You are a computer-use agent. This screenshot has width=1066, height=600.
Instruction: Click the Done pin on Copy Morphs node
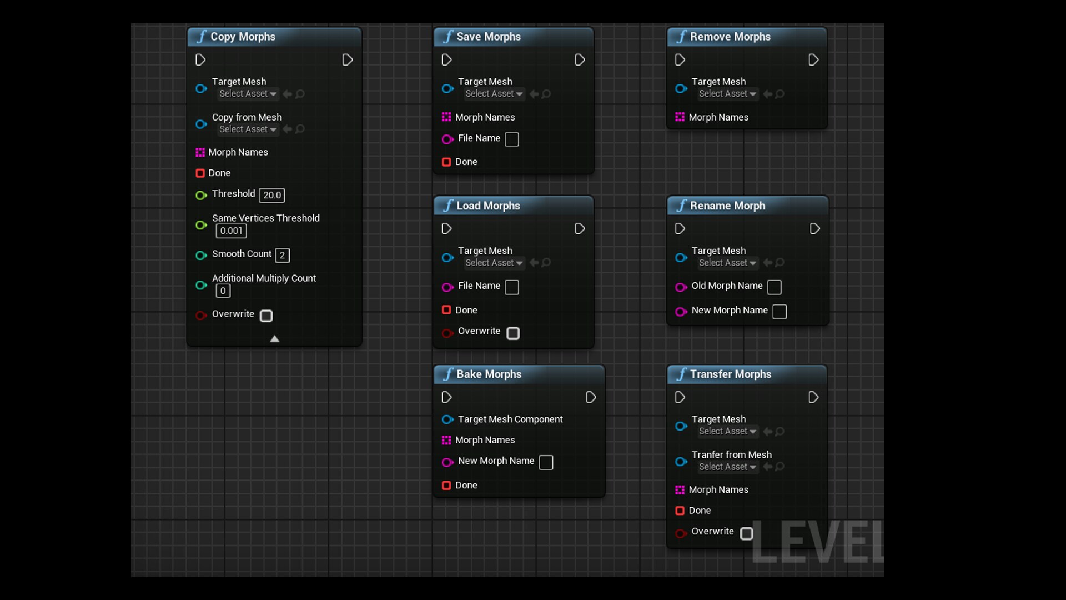point(200,173)
